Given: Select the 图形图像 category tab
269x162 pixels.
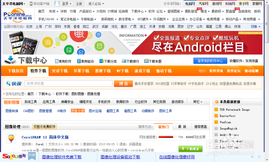Looking at the screenshot, I should point(12,102).
